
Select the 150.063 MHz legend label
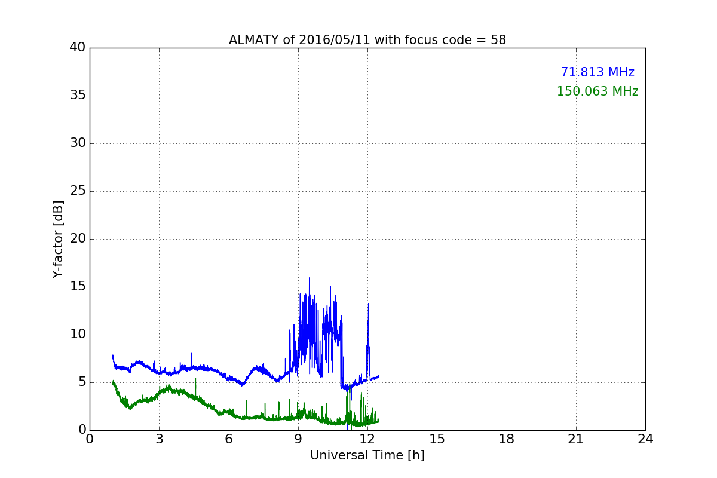tap(597, 91)
